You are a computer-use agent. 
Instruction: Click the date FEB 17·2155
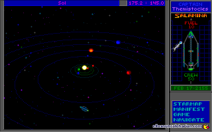191,88
